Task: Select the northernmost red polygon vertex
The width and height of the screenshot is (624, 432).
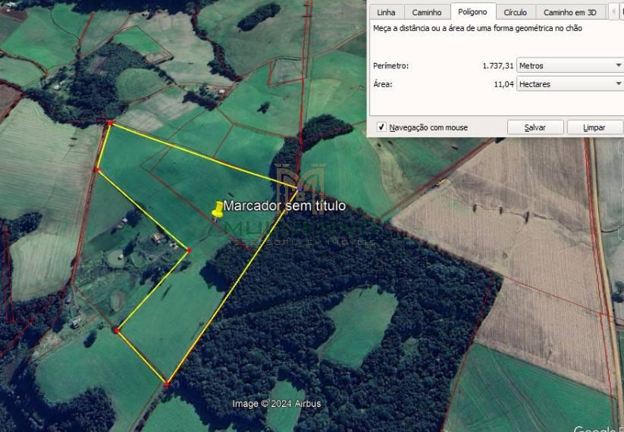Action: [110, 123]
